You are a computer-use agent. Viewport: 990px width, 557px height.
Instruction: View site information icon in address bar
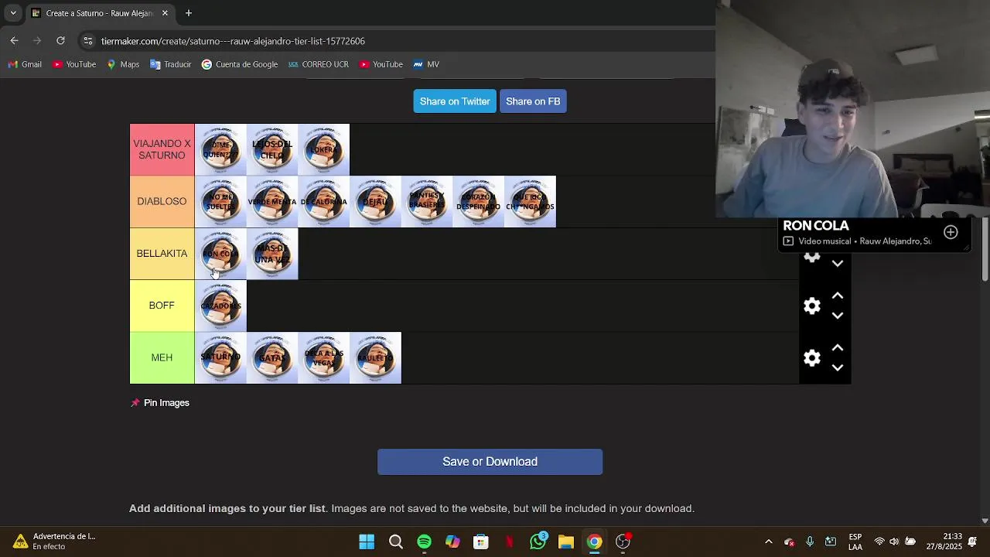tap(88, 41)
